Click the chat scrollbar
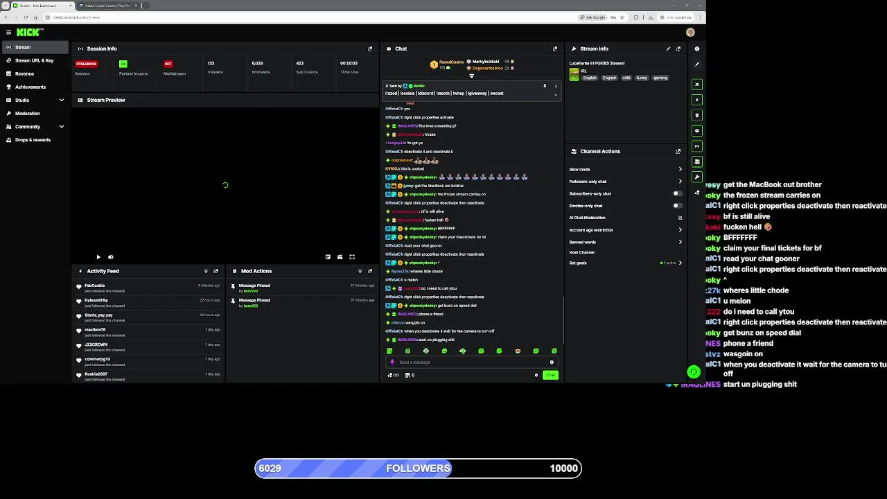 [563, 319]
